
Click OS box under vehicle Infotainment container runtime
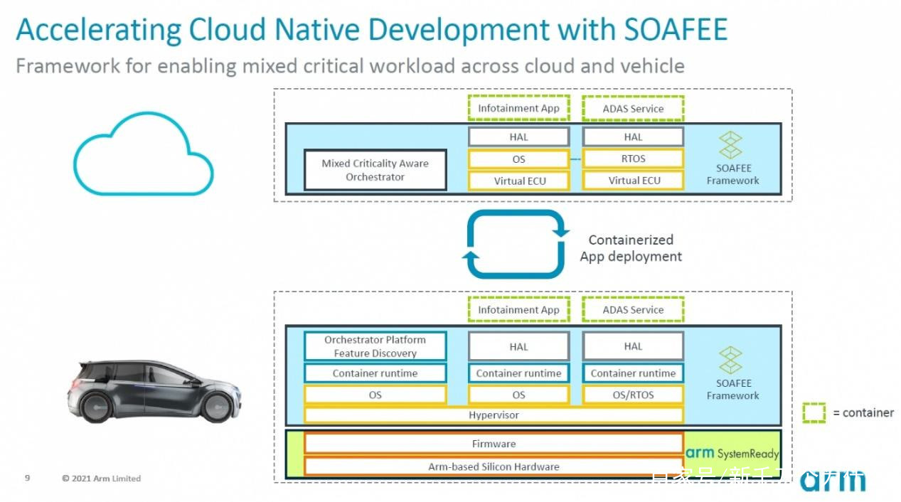518,395
